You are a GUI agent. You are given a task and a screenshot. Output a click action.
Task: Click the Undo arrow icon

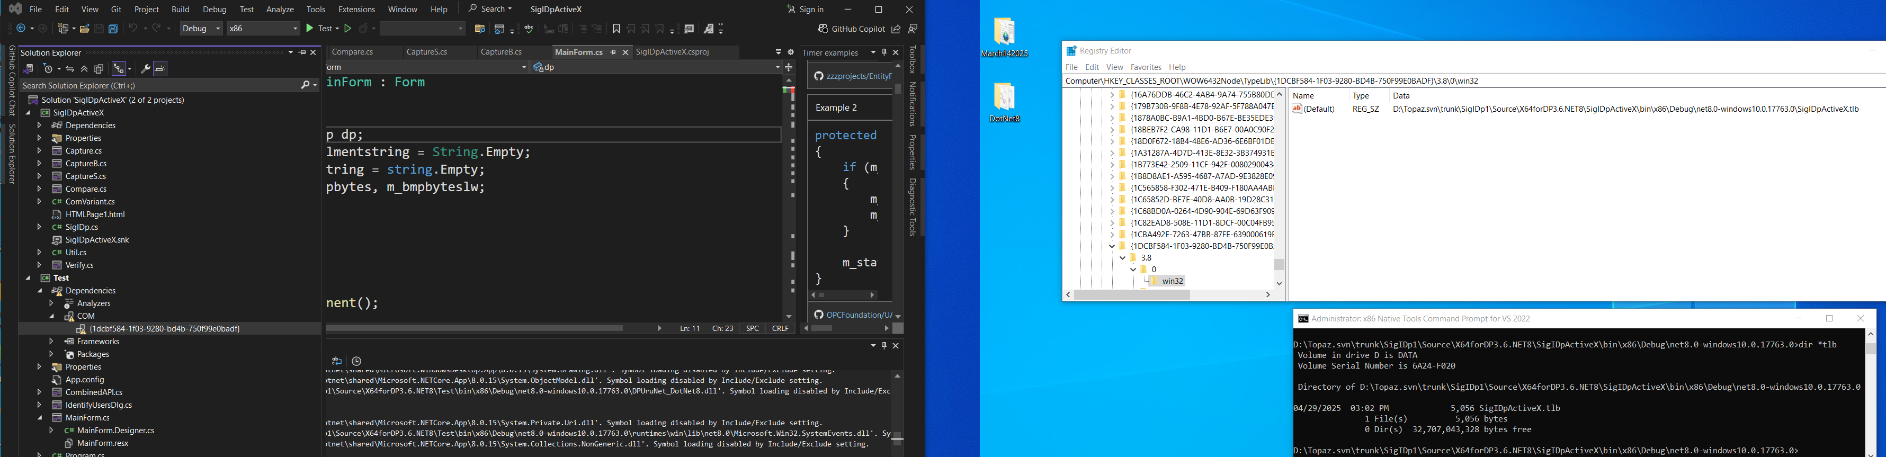(x=133, y=29)
